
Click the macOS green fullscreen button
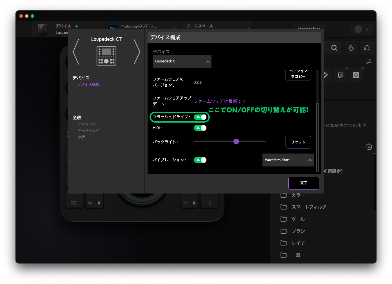point(32,16)
